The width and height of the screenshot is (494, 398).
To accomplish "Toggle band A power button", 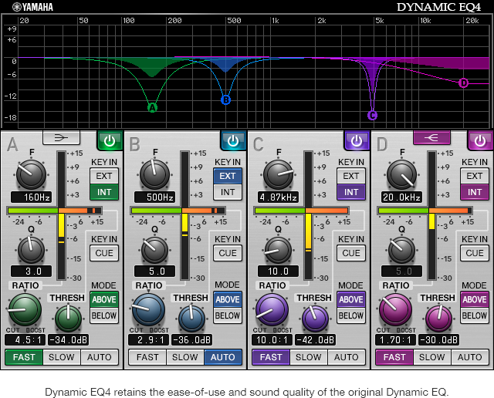I will click(109, 140).
